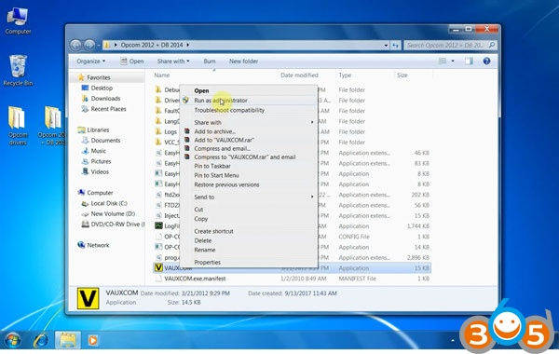Click the Forward navigation arrow

click(89, 45)
